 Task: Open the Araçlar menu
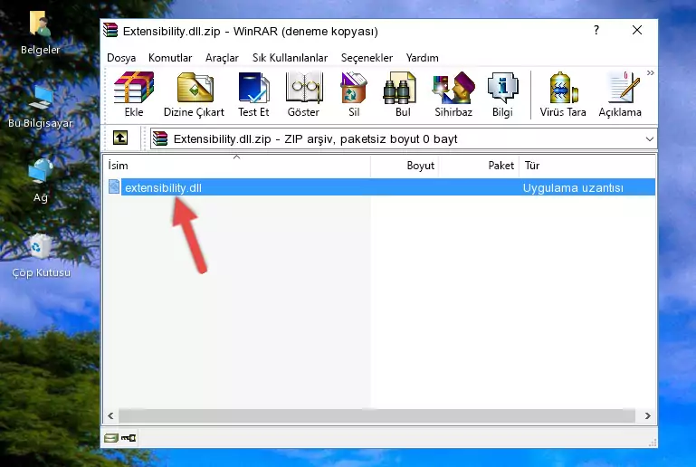click(x=222, y=58)
